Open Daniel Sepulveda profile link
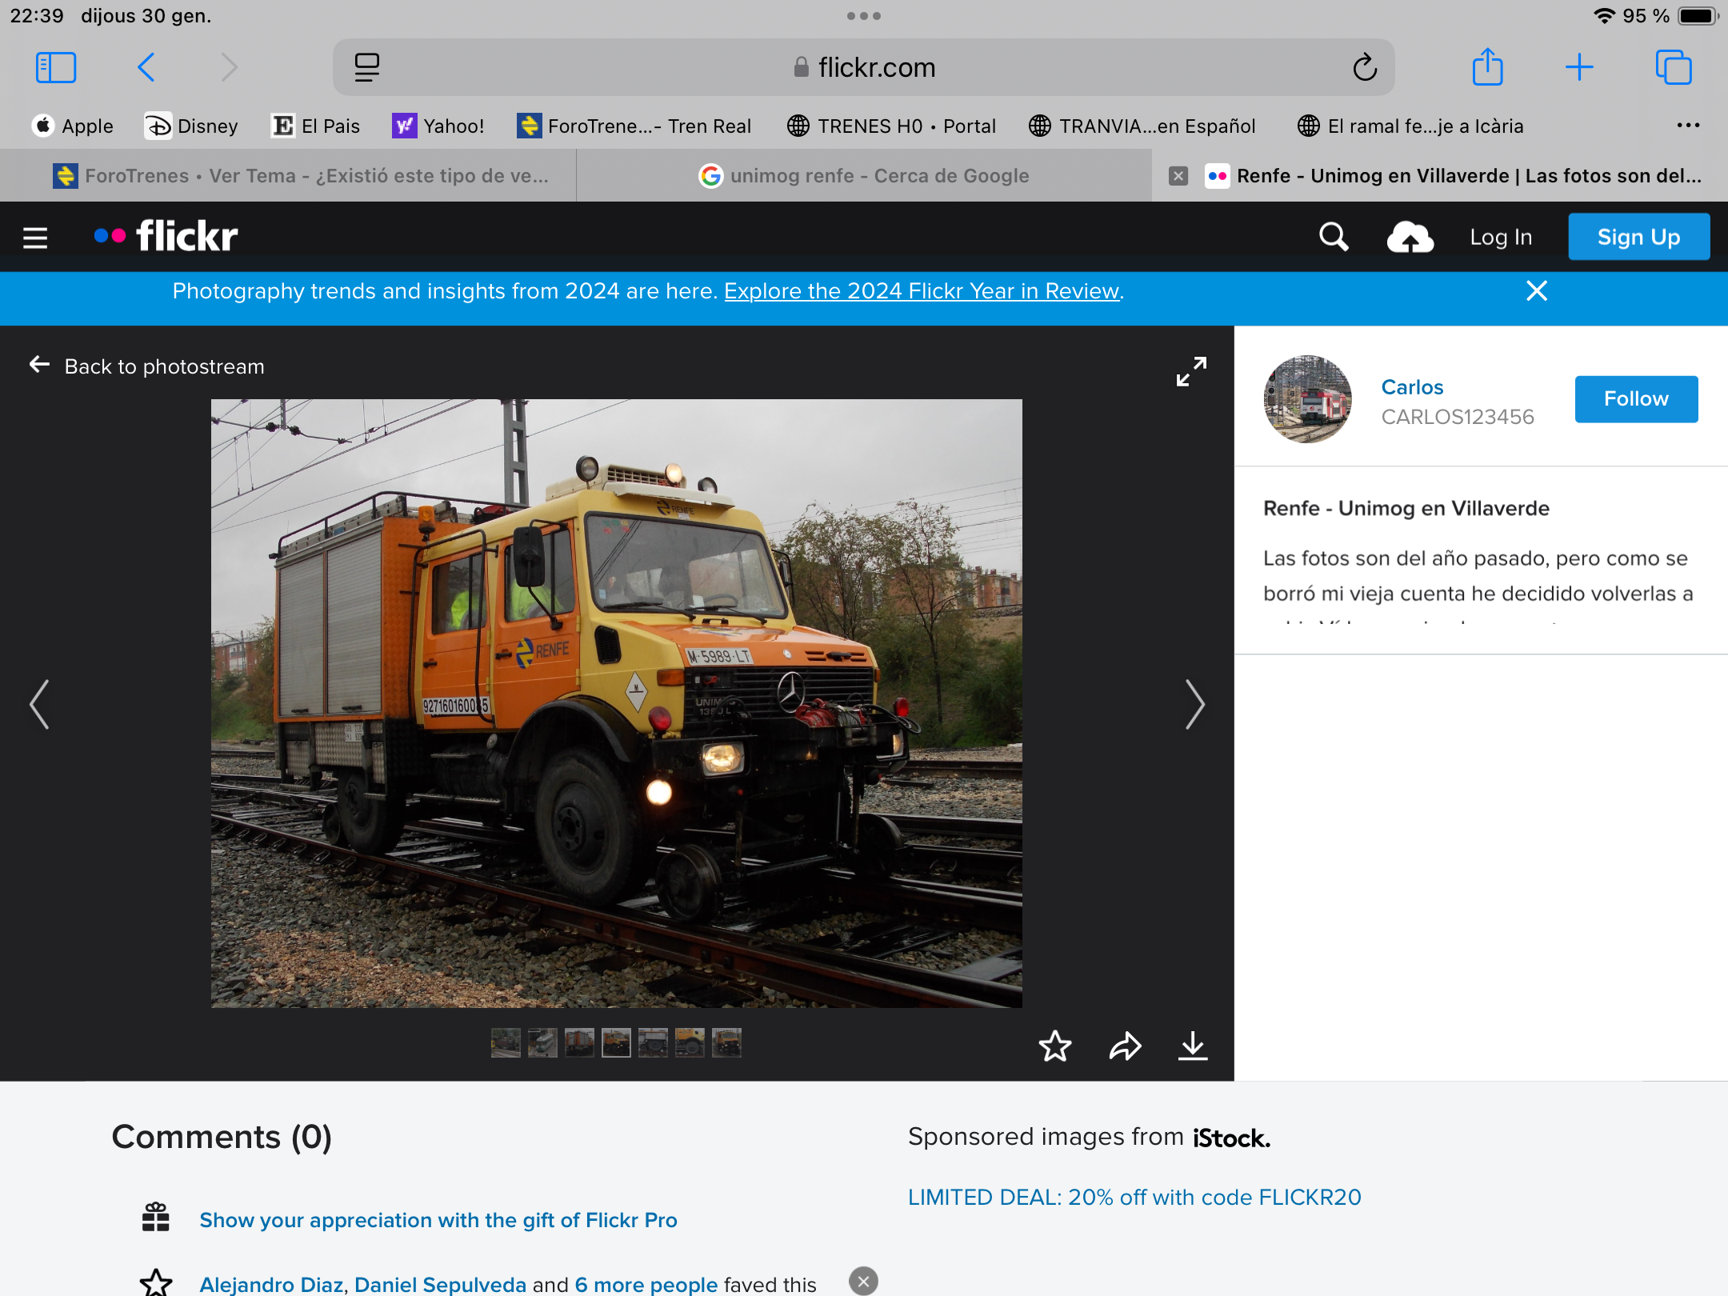This screenshot has width=1728, height=1296. pyautogui.click(x=440, y=1285)
